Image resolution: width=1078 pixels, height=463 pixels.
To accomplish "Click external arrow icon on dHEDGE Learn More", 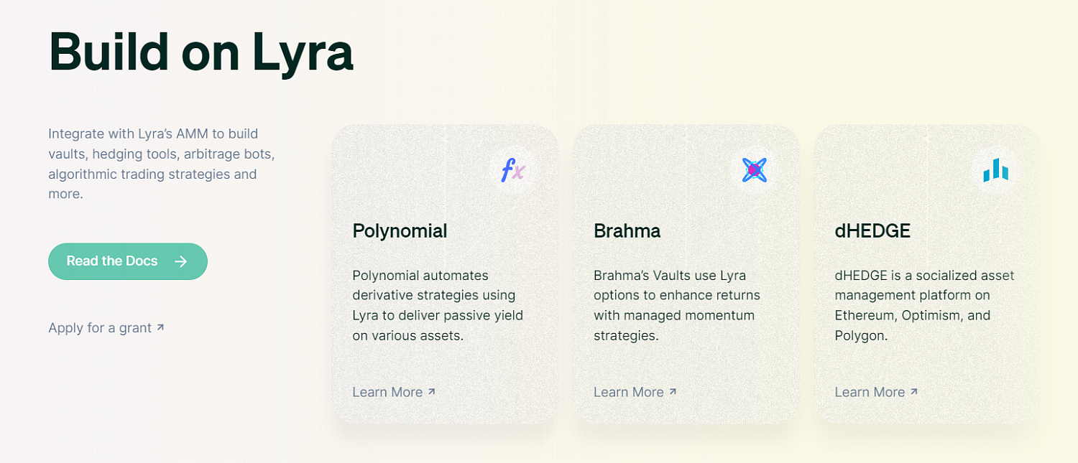I will (913, 391).
